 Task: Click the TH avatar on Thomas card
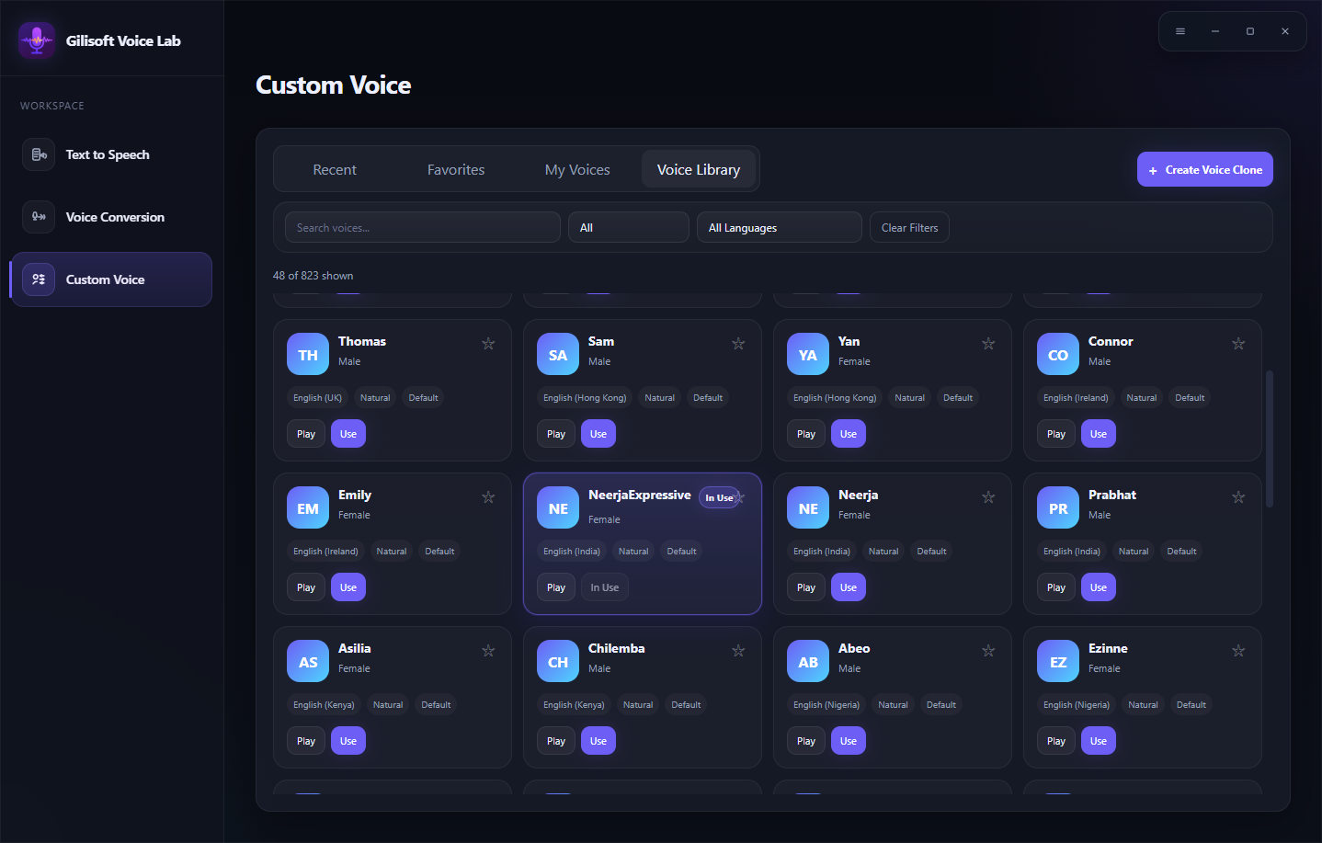pos(308,354)
